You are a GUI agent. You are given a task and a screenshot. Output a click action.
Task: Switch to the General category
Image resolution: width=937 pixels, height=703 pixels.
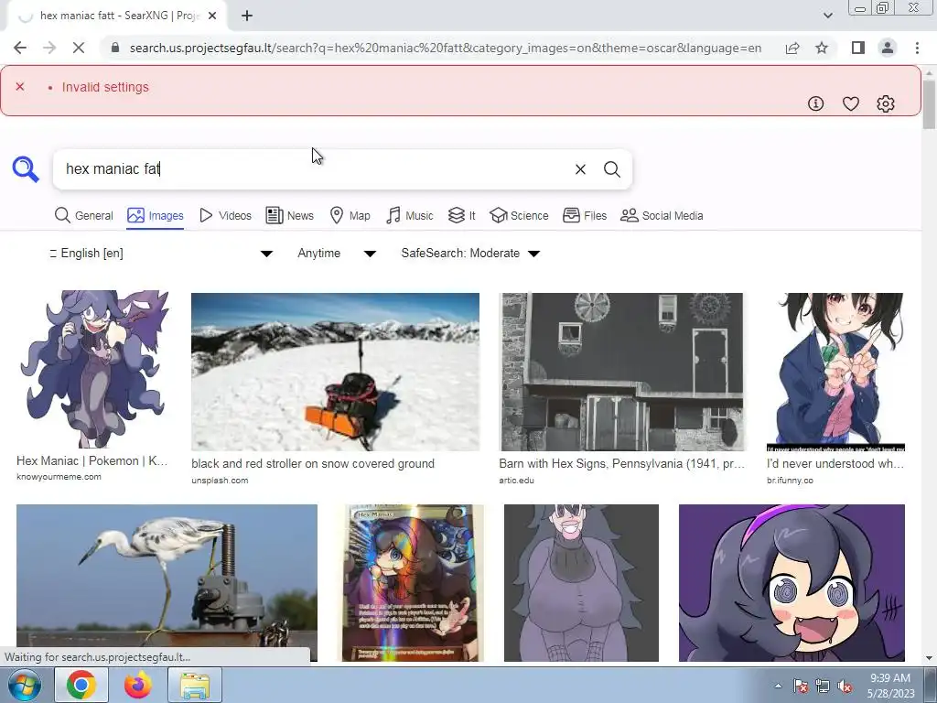[83, 216]
